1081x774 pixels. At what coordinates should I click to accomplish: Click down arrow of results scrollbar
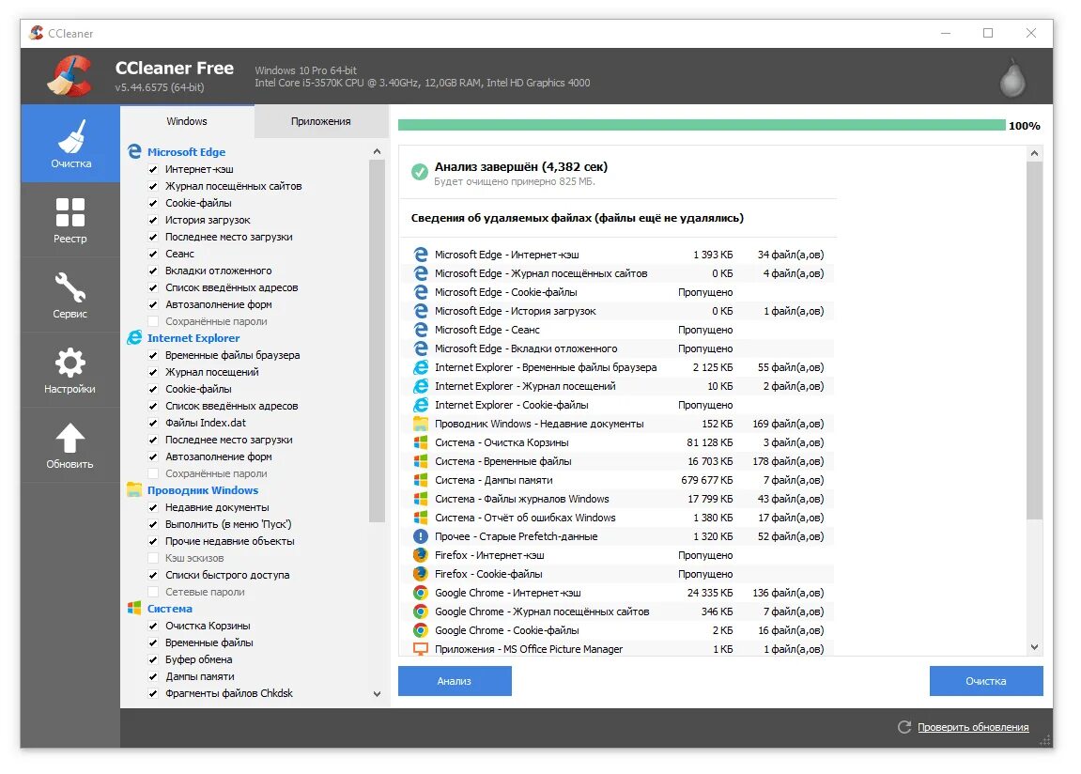pos(1034,647)
